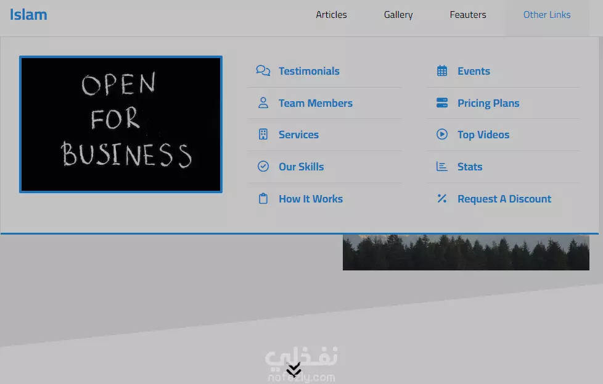Open the Testimonials text link
The height and width of the screenshot is (384, 603).
click(x=309, y=71)
